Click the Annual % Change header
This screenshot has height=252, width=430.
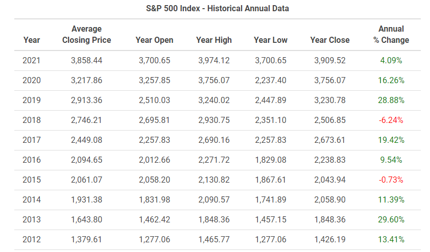point(391,34)
